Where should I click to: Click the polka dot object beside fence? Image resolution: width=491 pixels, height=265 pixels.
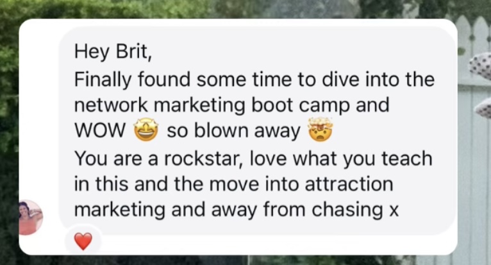(x=481, y=66)
